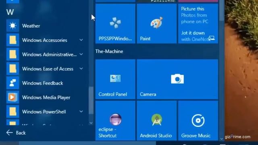258x145 pixels.
Task: Open the Android Studio tile
Action: (157, 121)
